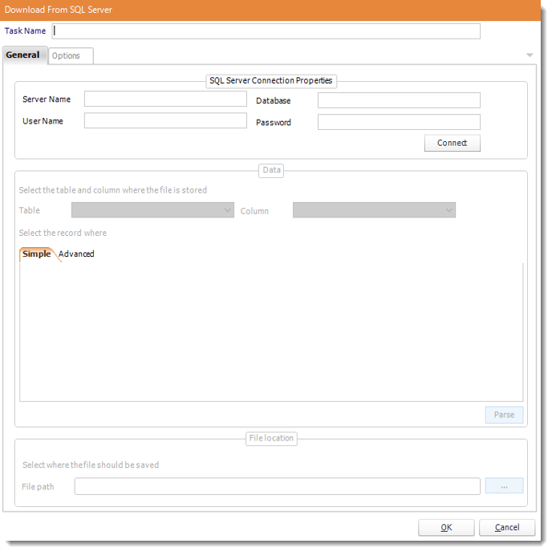Click 'Select the table and column' instruction text

click(113, 190)
